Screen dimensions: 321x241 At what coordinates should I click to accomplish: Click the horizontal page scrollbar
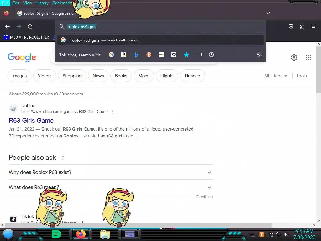click(x=138, y=225)
